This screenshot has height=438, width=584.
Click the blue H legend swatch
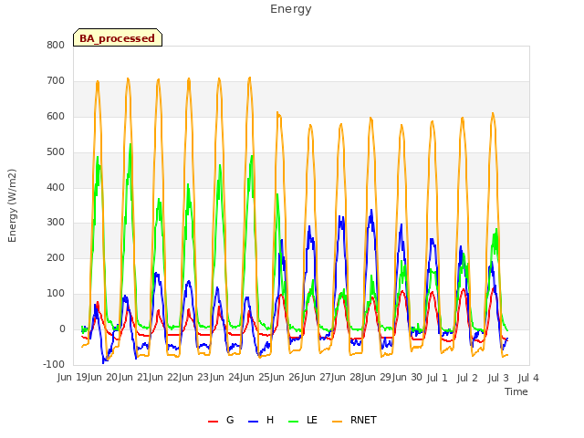click(254, 422)
